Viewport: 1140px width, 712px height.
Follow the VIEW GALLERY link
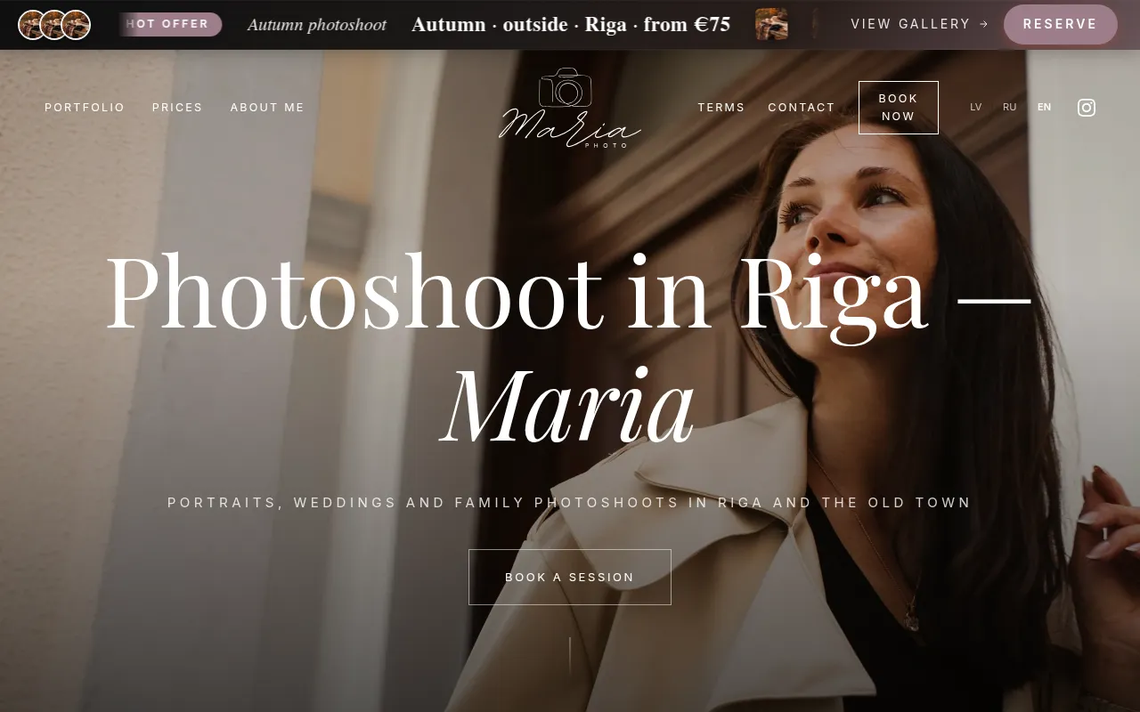(919, 24)
